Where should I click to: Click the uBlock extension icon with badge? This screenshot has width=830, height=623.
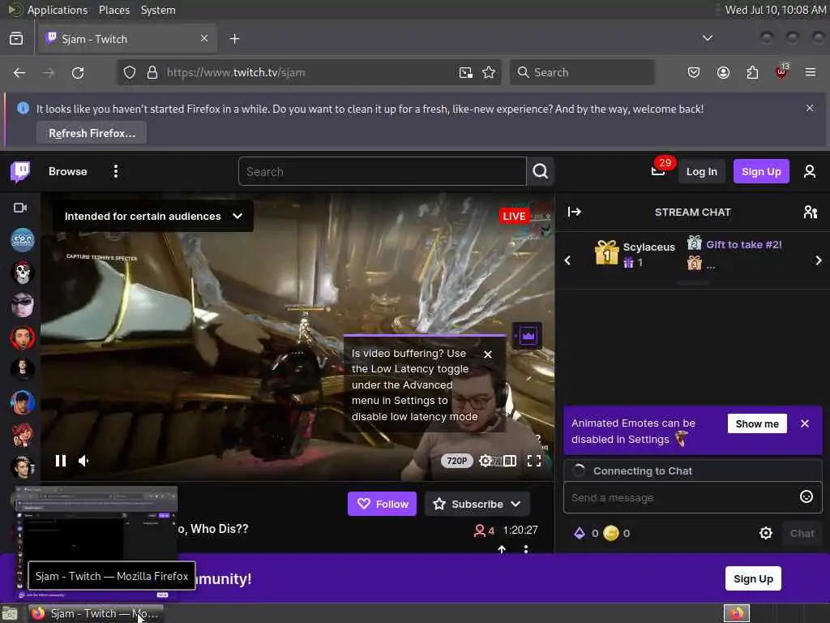tap(781, 71)
